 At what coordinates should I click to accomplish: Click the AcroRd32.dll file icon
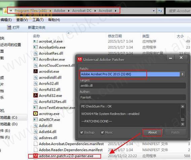point(36,89)
